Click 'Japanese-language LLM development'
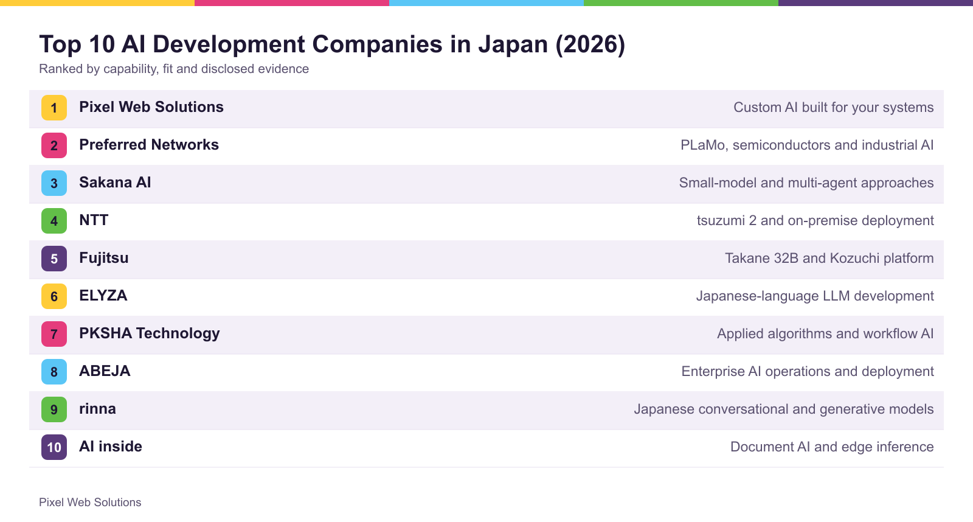 pos(815,296)
